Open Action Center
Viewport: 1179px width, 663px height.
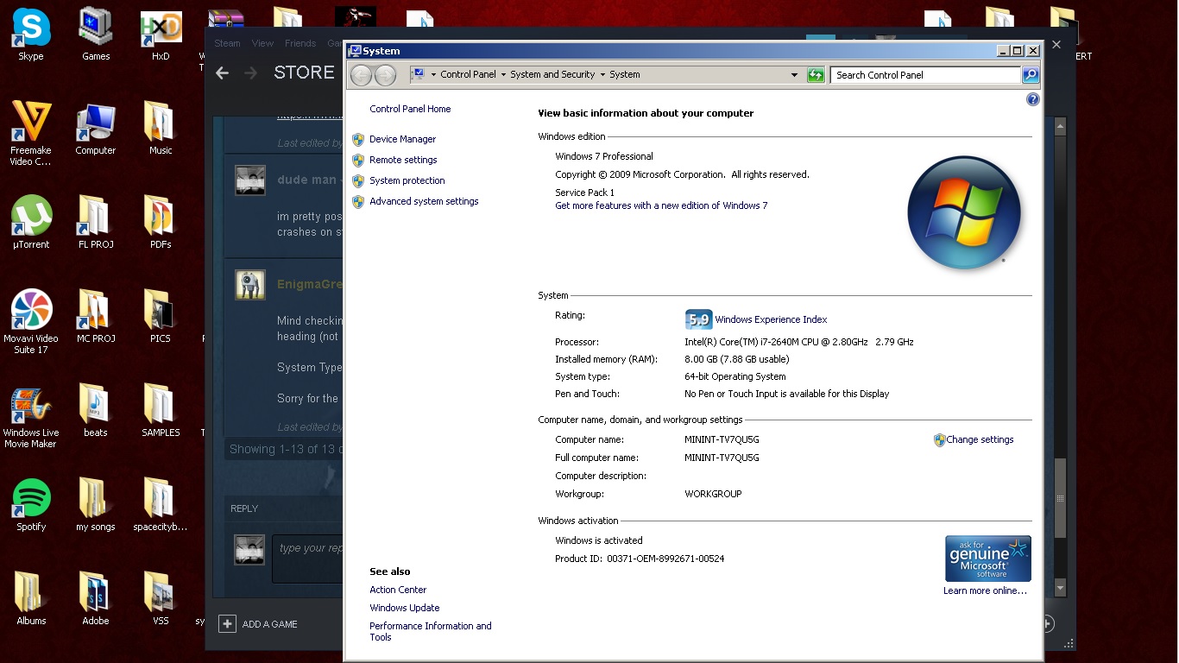point(398,590)
